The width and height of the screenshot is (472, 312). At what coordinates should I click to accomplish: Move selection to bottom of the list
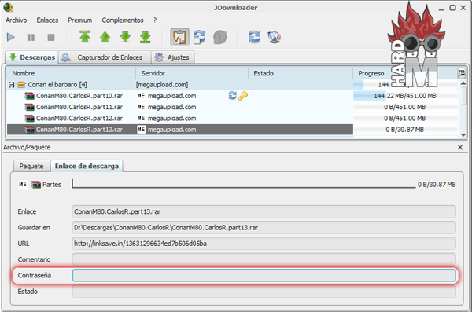click(146, 37)
